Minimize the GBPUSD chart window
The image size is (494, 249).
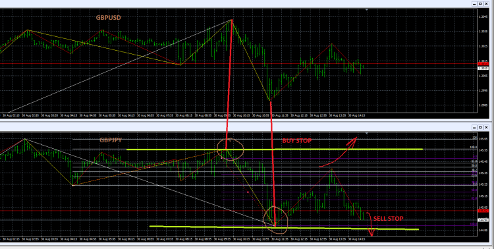474,4
